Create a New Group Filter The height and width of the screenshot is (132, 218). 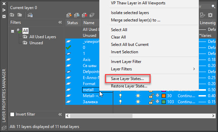point(19,15)
